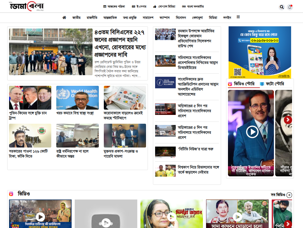Click the home icon in navigation bar
The image size is (303, 228).
pyautogui.click(x=64, y=18)
